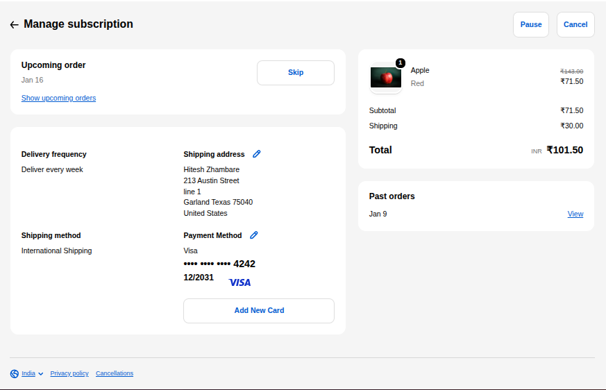Expand the India country chevron

[x=41, y=374]
